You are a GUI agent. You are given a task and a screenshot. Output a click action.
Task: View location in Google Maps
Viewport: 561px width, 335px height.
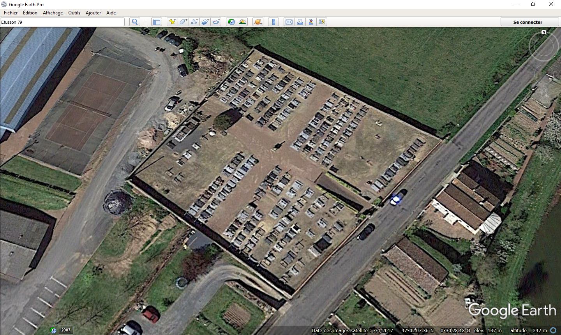[x=322, y=22]
